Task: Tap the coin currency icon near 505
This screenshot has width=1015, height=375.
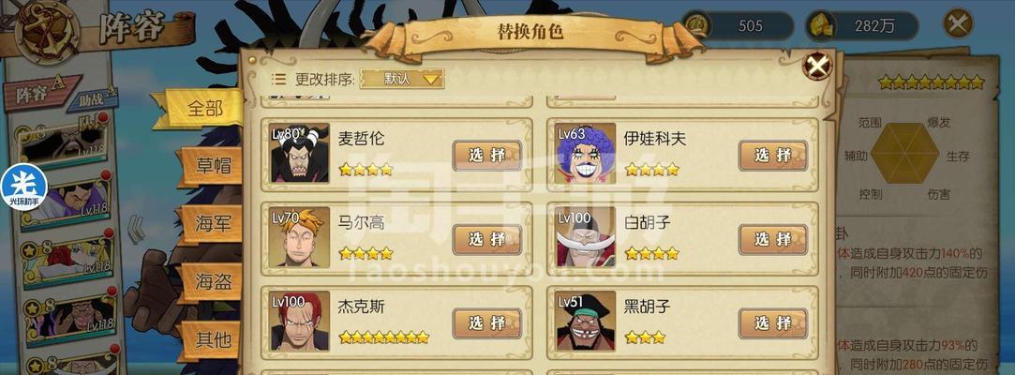Action: (x=696, y=25)
